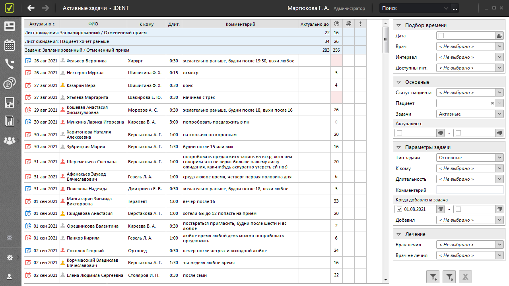This screenshot has width=509, height=286.
Task: Open calendar for Когда добавлена end date
Action: [500, 209]
